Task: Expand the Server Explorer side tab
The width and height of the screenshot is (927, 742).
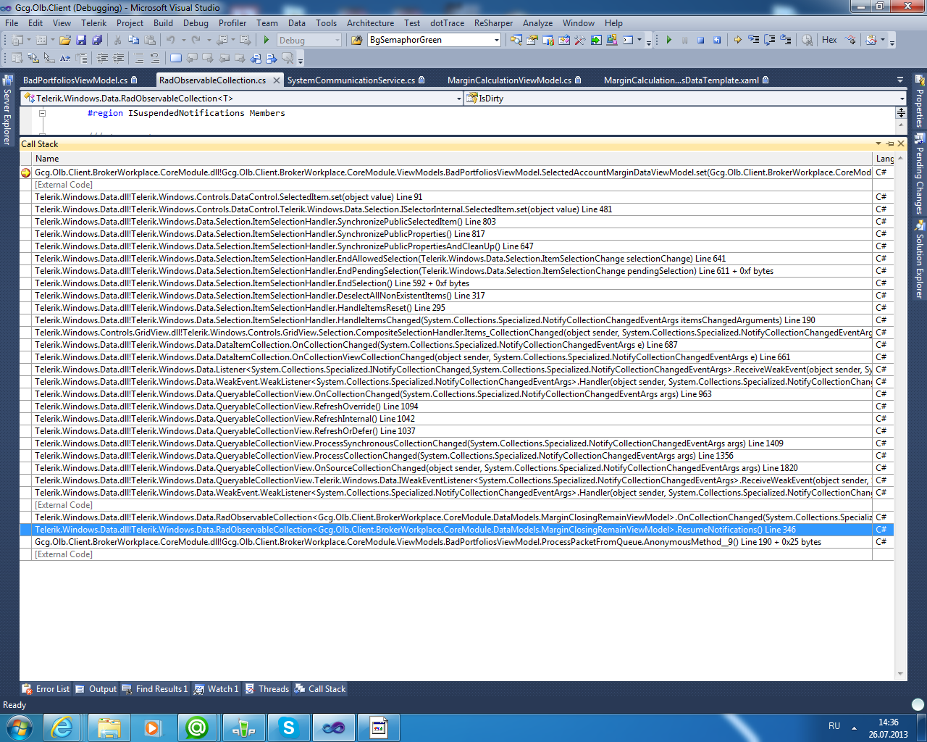Action: pyautogui.click(x=8, y=110)
